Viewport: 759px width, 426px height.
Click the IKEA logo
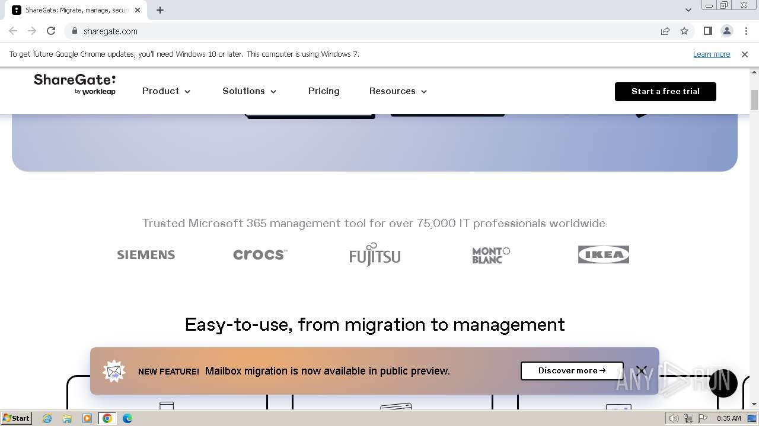(604, 254)
